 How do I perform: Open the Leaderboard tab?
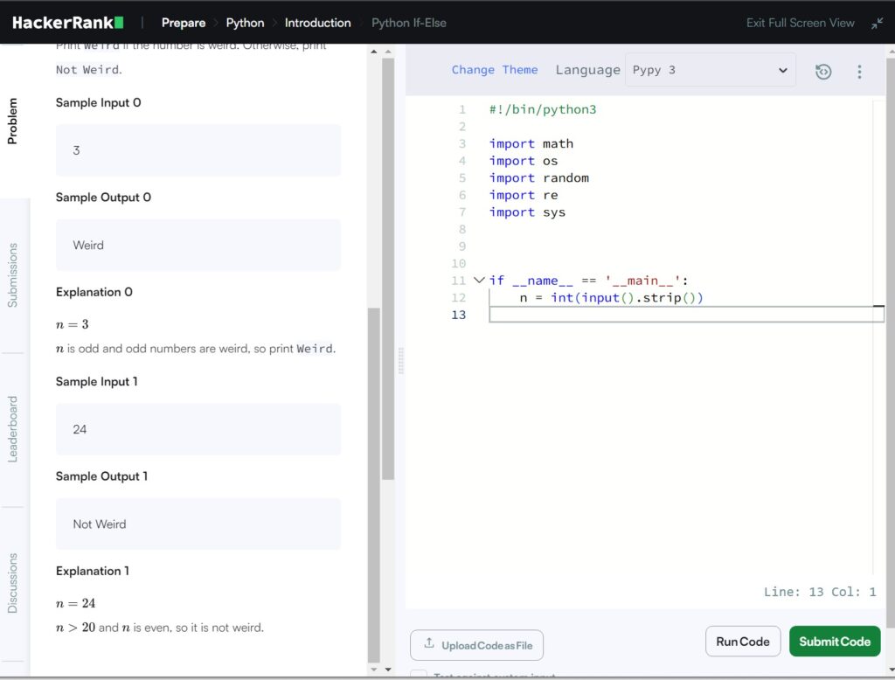coord(13,429)
